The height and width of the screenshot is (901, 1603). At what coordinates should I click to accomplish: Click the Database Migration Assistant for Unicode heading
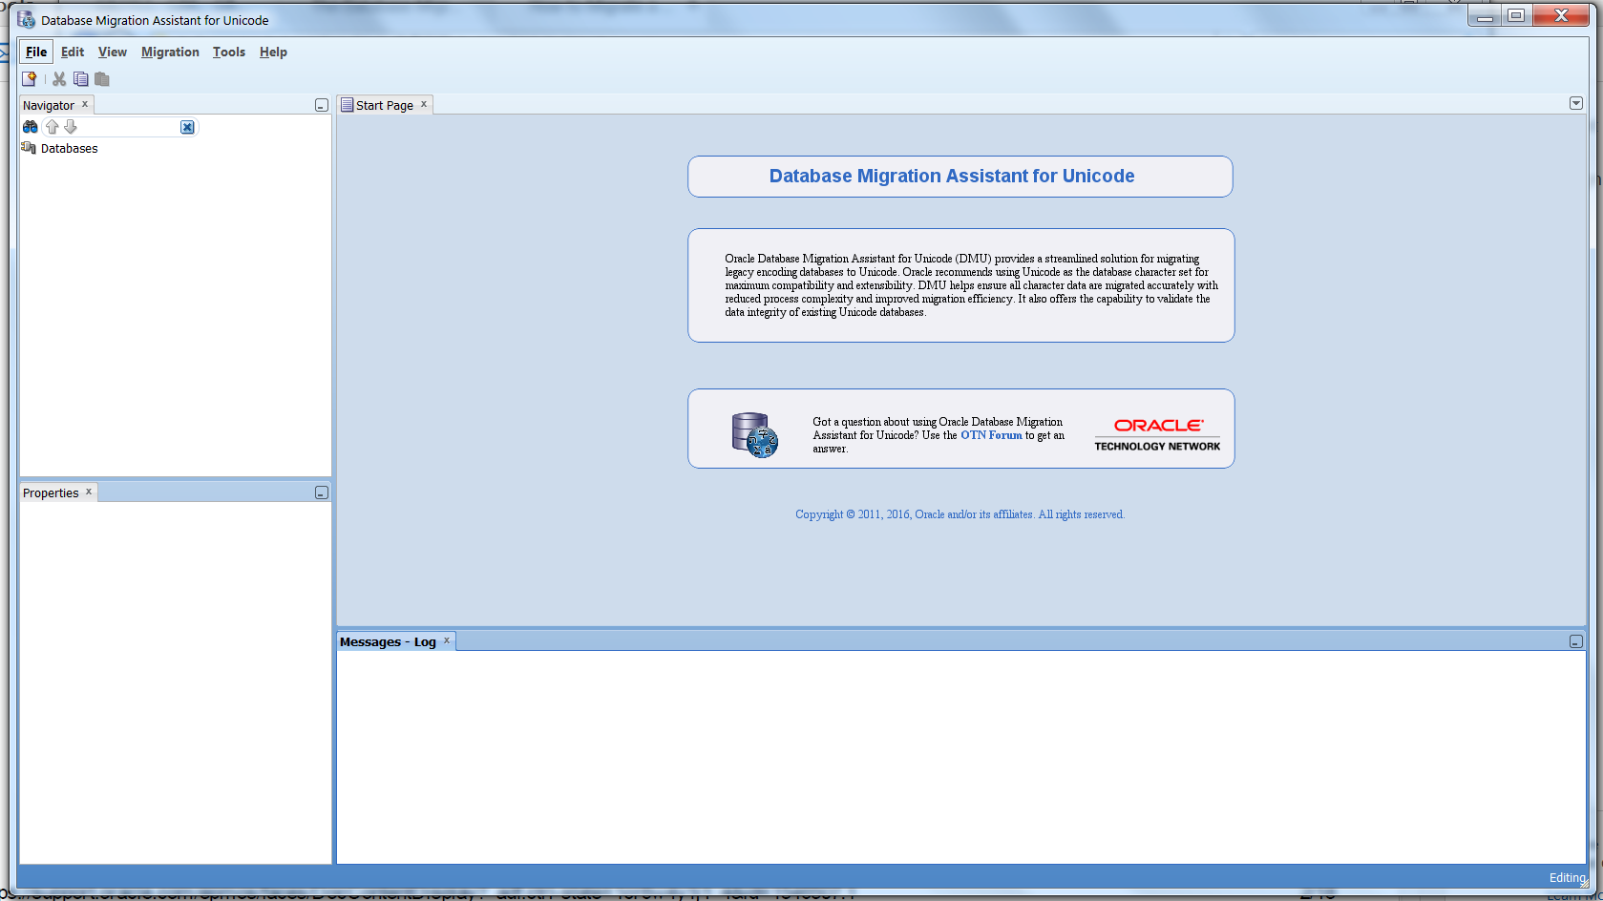tap(952, 176)
